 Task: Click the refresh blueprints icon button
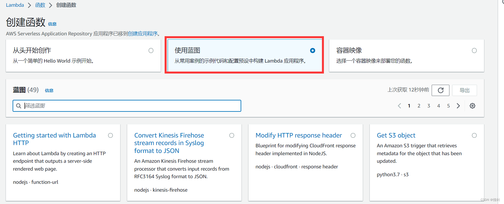[440, 90]
